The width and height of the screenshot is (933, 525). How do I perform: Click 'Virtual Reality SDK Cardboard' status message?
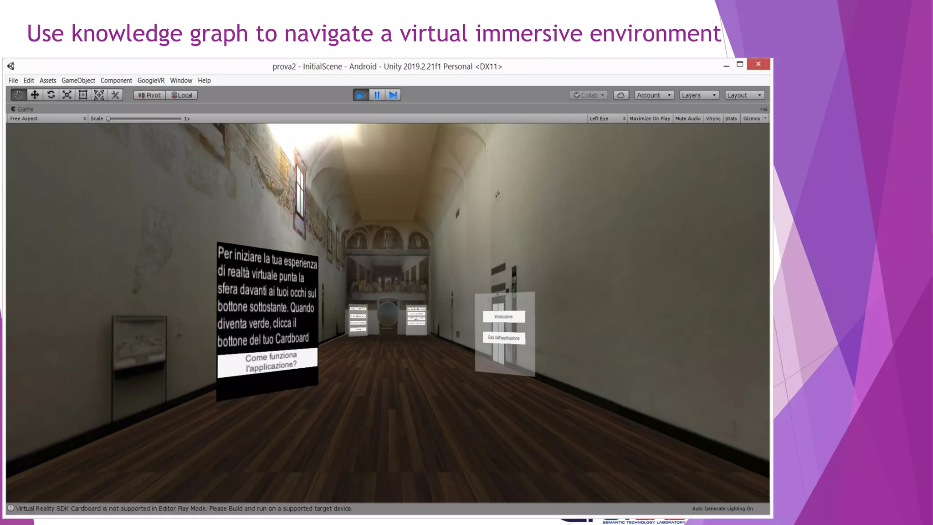pyautogui.click(x=184, y=509)
